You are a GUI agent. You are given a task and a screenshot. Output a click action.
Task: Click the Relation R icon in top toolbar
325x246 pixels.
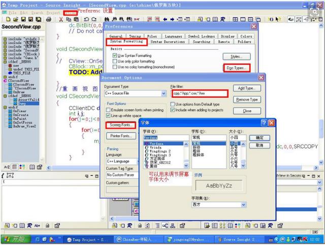(222, 19)
